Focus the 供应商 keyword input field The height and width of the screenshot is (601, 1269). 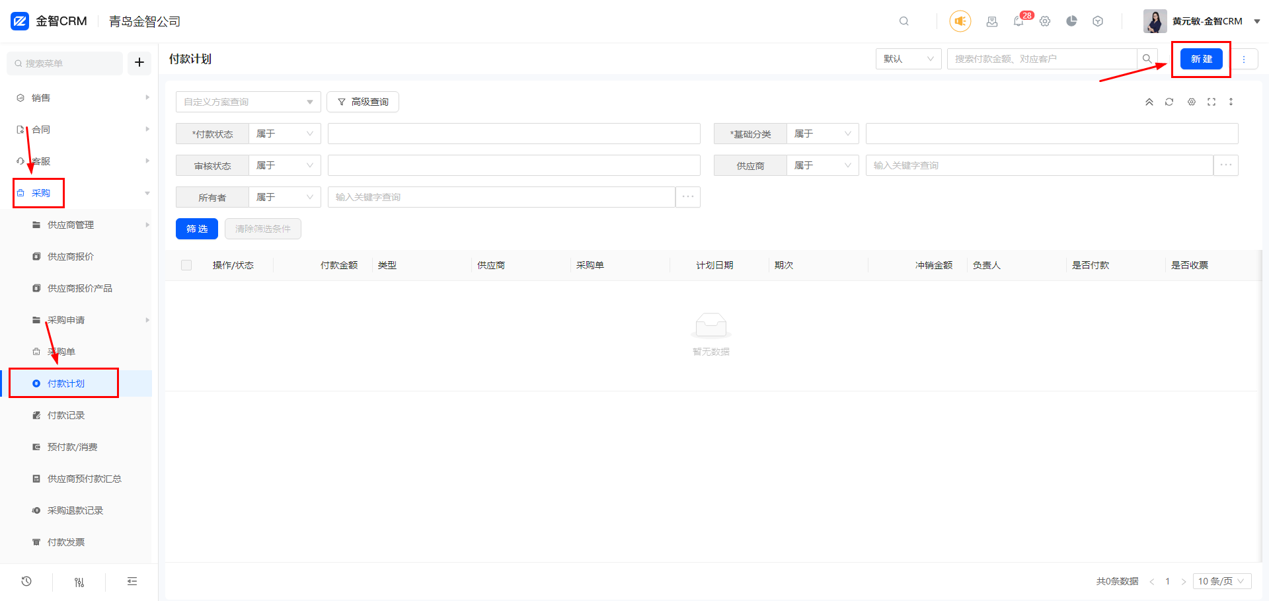pyautogui.click(x=1040, y=165)
